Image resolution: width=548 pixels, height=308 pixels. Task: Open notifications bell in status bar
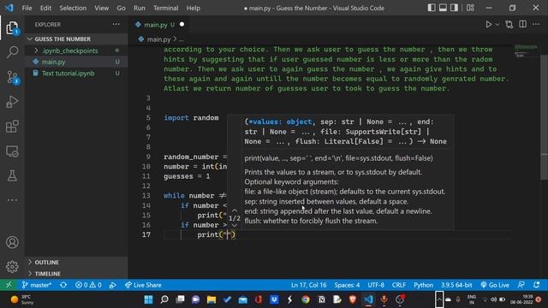point(537,285)
